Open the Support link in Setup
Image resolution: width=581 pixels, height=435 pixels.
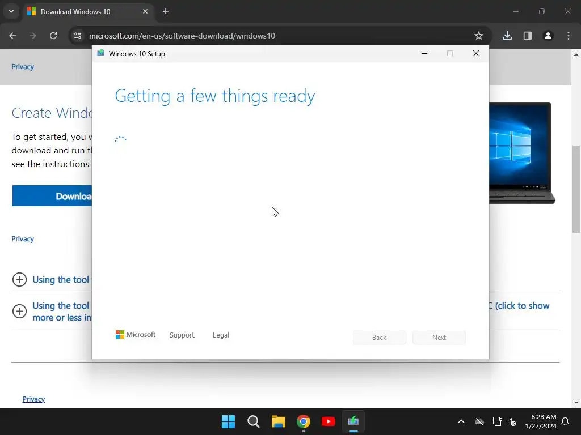(x=182, y=335)
